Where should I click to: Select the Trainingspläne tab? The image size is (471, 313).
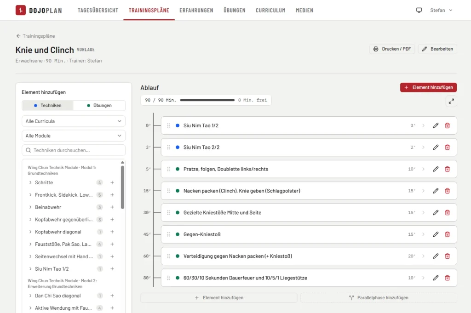(x=149, y=10)
